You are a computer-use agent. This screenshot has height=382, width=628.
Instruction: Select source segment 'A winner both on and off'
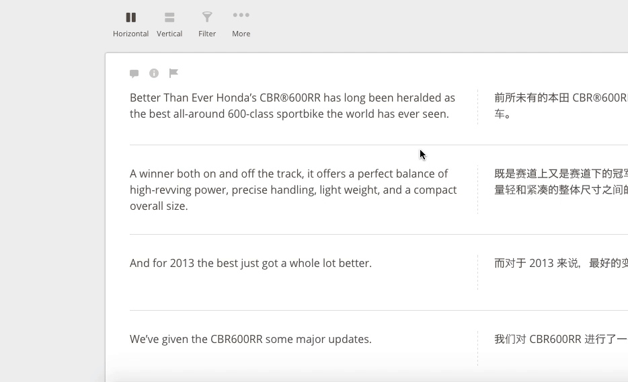[x=293, y=190]
